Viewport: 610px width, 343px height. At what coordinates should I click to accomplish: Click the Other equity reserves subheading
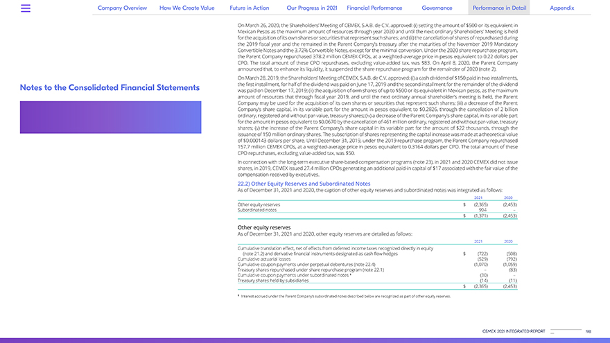264,227
